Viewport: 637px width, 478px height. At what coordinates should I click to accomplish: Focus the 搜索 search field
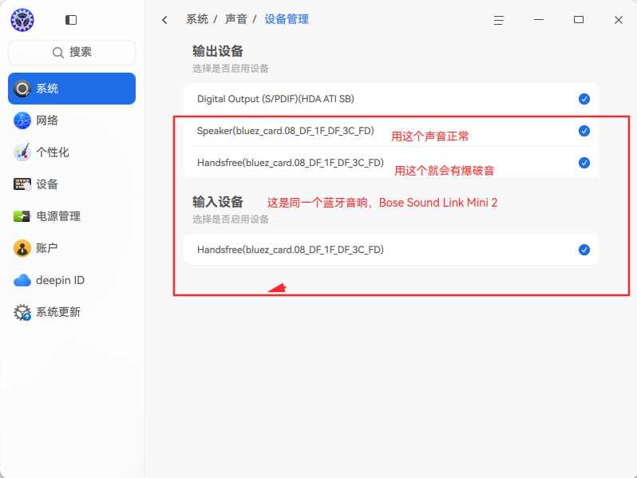72,53
